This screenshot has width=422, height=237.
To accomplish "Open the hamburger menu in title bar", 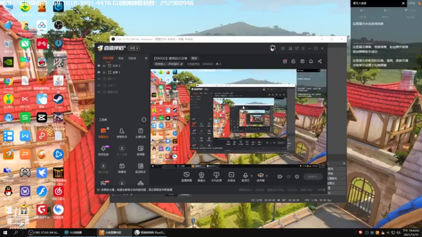I will (303, 48).
